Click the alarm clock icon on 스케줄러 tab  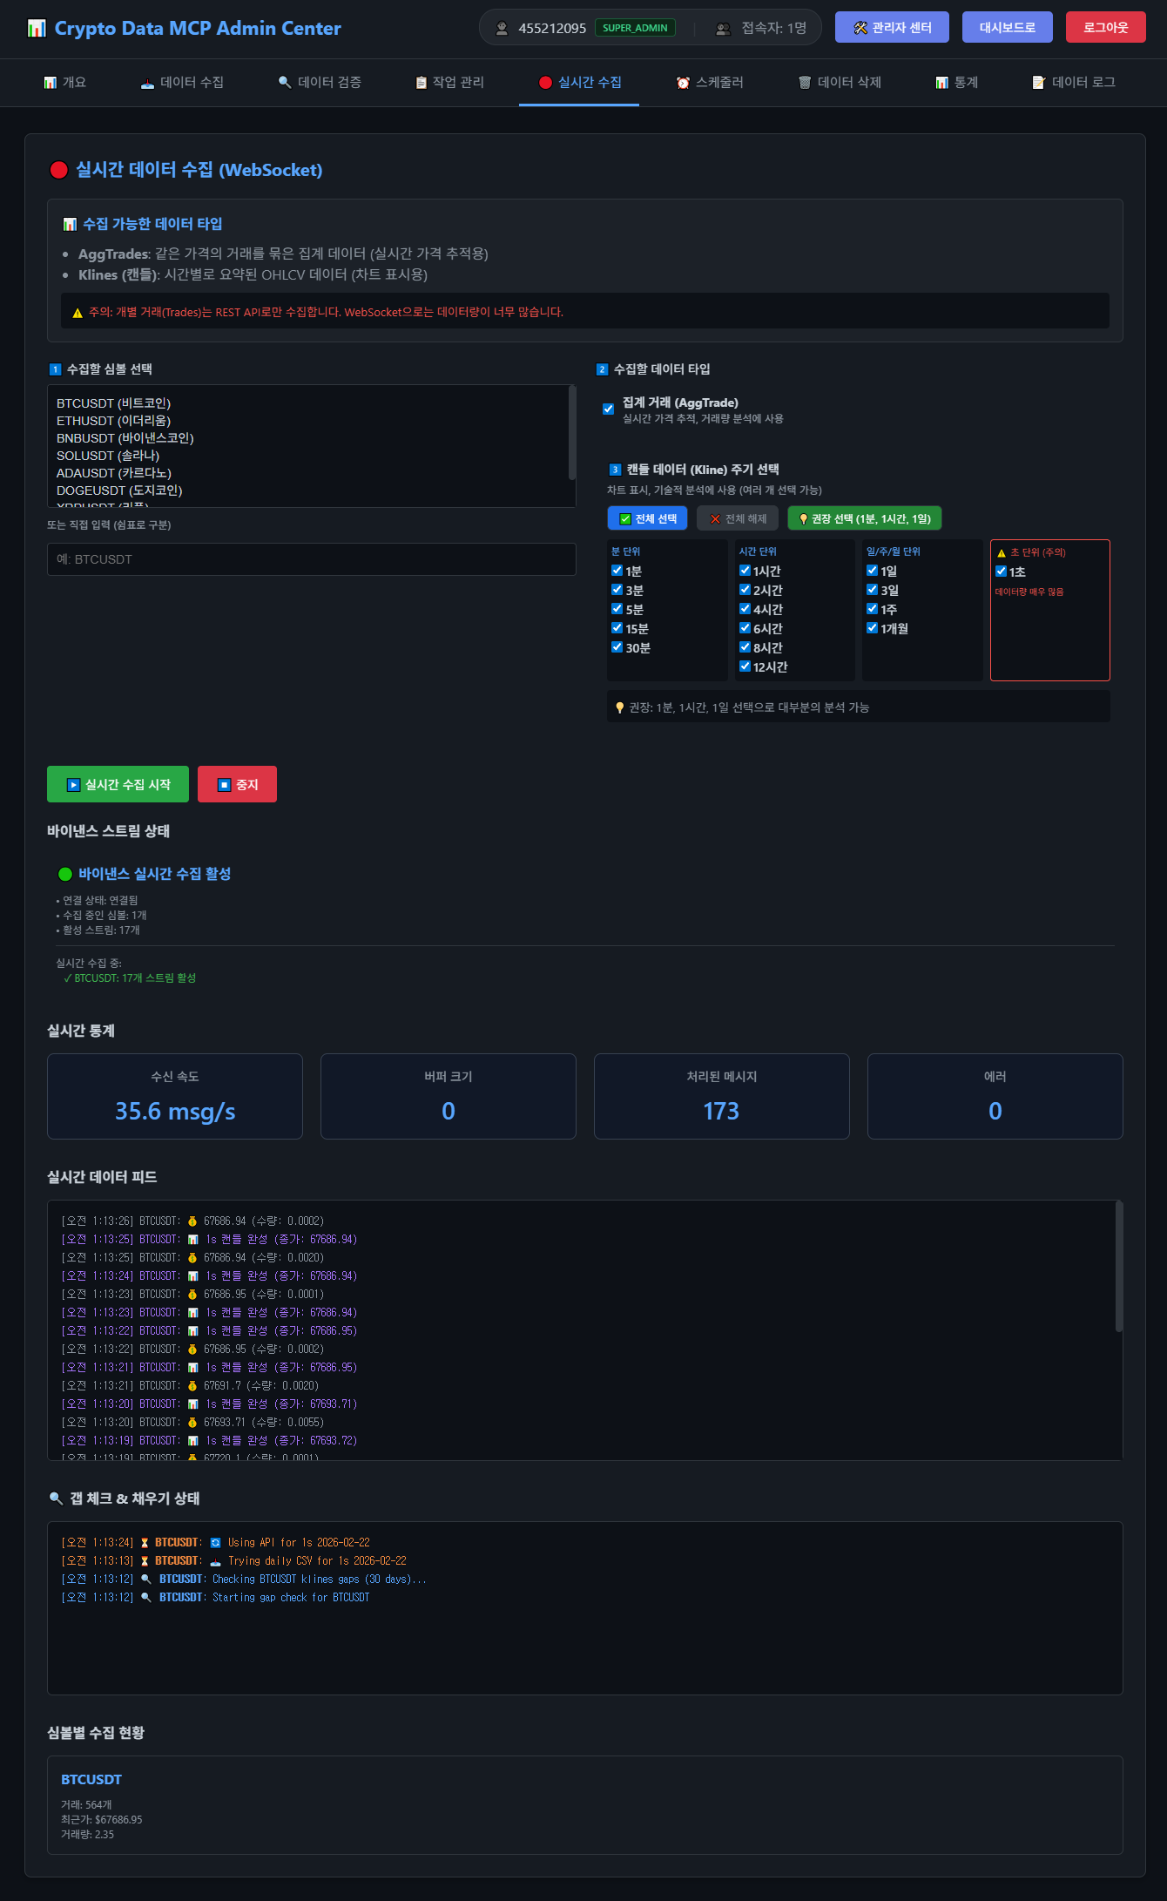click(x=683, y=83)
